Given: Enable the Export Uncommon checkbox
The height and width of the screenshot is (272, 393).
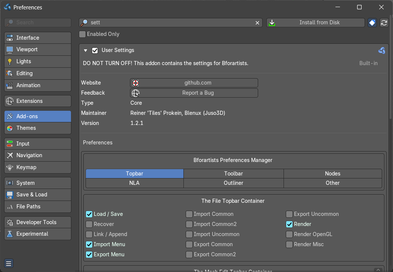Looking at the screenshot, I should coord(289,214).
